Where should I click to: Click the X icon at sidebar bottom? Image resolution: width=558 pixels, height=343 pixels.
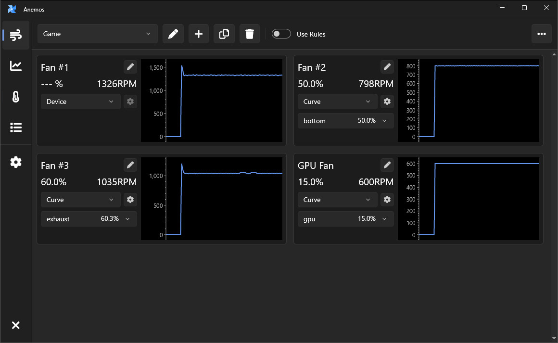[x=16, y=325]
